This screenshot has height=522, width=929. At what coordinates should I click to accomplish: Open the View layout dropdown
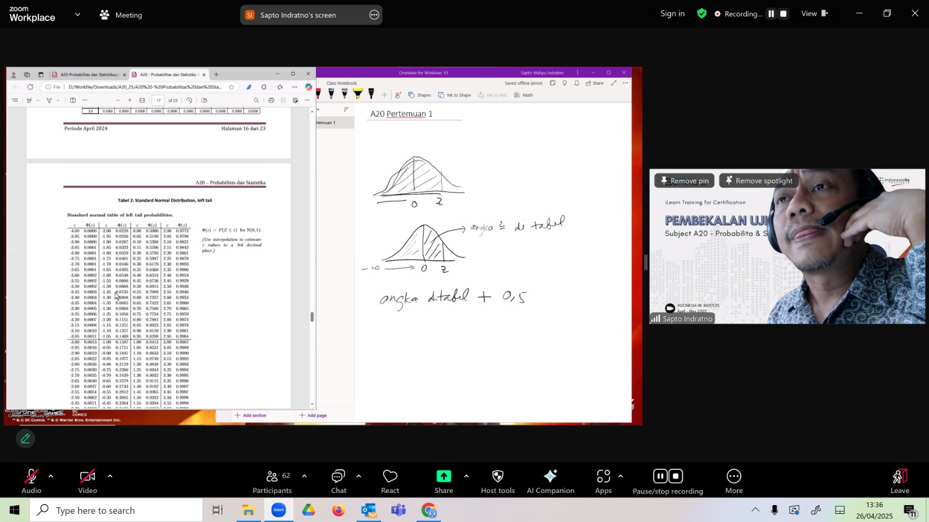pyautogui.click(x=815, y=13)
